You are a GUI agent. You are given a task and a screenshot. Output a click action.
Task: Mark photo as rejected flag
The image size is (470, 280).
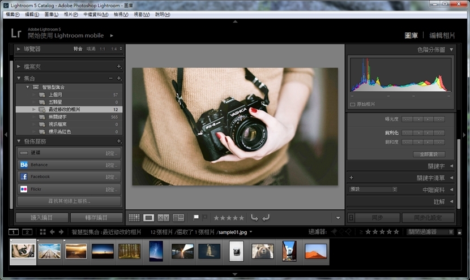click(205, 217)
